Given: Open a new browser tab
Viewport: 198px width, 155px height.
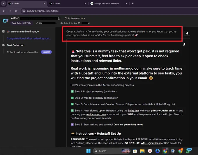Looking at the screenshot, I should (132, 3).
